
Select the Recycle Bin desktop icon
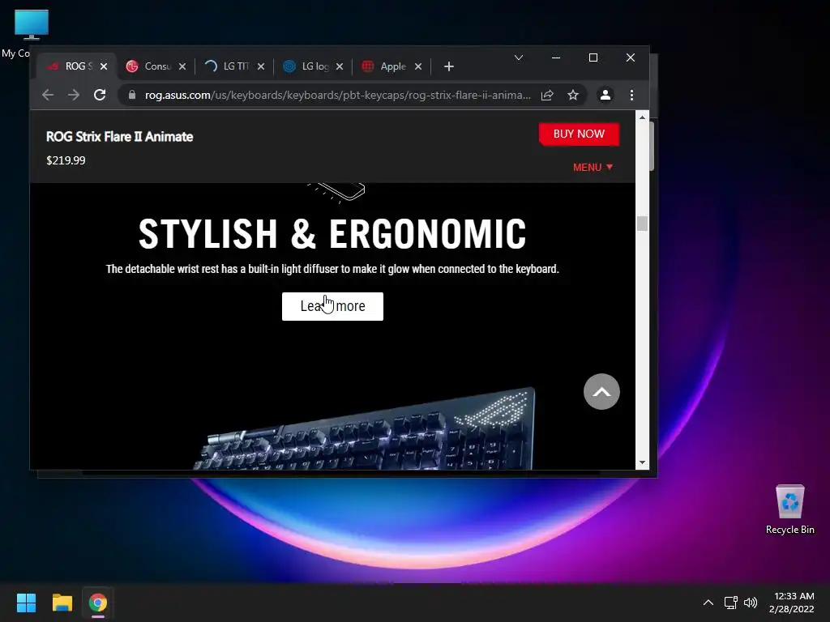pyautogui.click(x=789, y=509)
